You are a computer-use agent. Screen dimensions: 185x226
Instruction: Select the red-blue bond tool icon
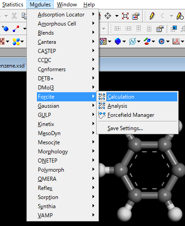click(x=16, y=29)
